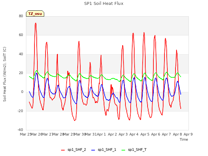The image size is (208, 156).
Task: Click the blue curve peak near Mar 26
Action: [x=36, y=73]
